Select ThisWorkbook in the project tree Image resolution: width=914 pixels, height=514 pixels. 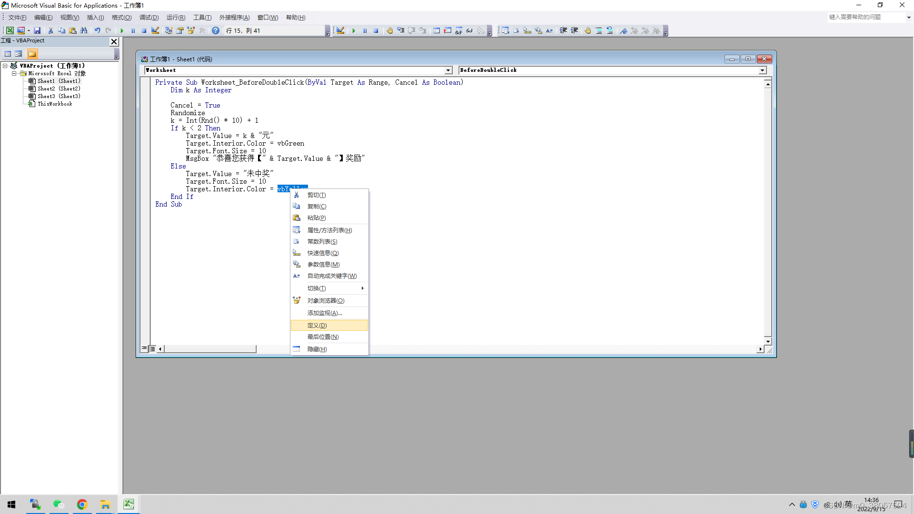[55, 104]
